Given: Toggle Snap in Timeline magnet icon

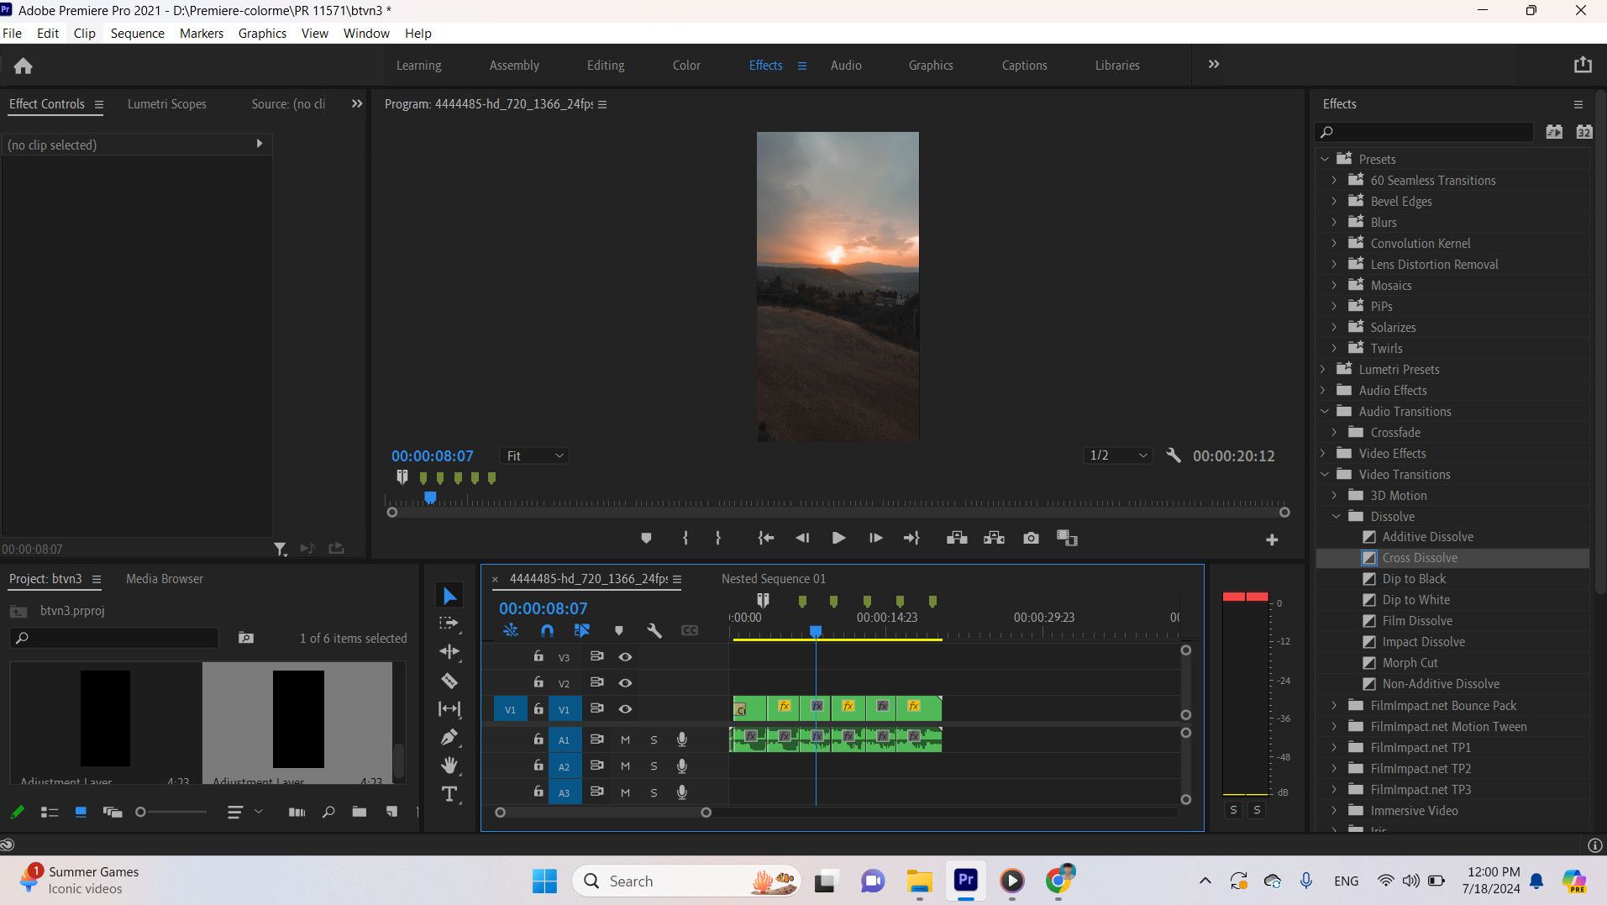Looking at the screenshot, I should tap(547, 630).
